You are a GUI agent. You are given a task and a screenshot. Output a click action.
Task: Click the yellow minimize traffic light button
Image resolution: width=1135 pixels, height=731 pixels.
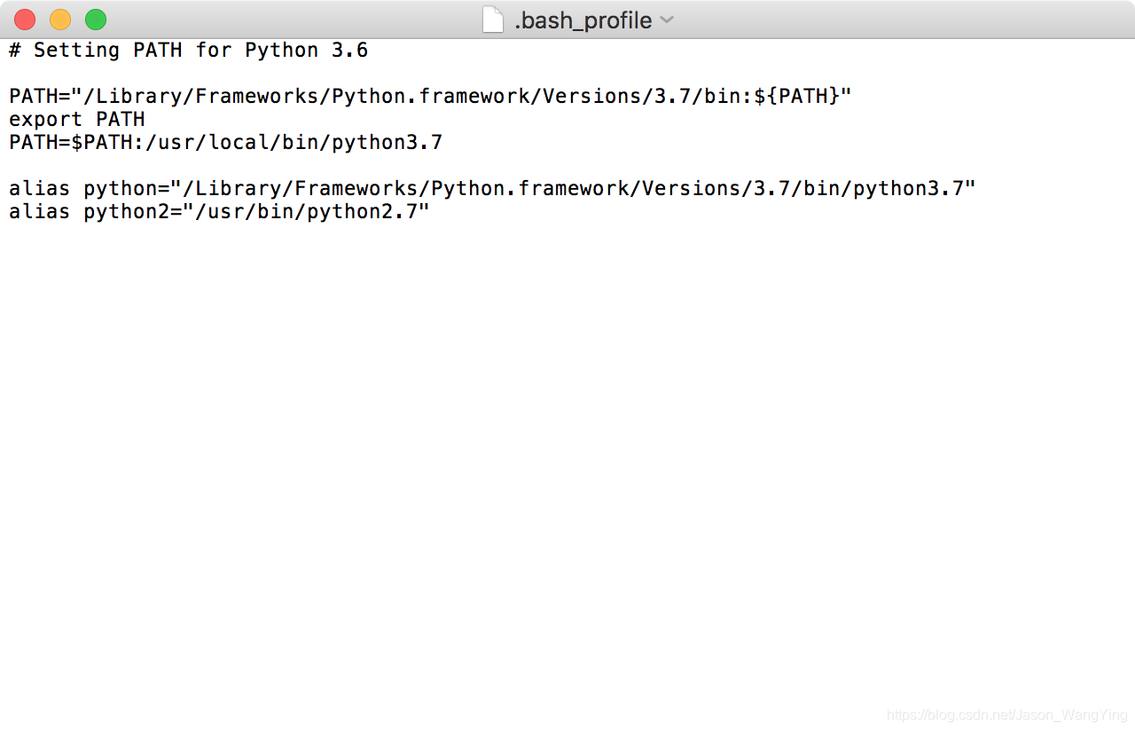click(x=59, y=19)
